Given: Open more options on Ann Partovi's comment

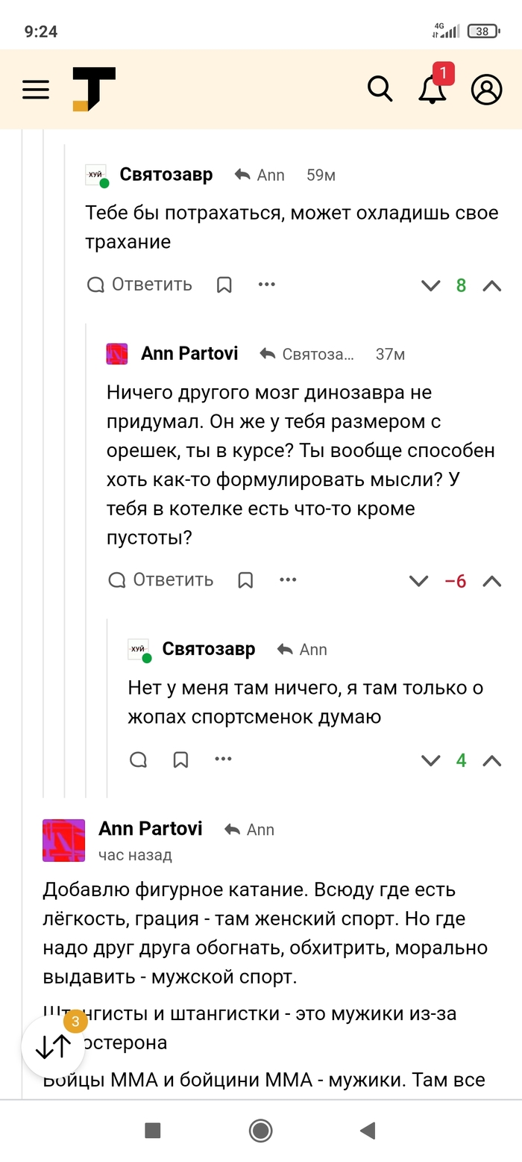Looking at the screenshot, I should [x=288, y=580].
